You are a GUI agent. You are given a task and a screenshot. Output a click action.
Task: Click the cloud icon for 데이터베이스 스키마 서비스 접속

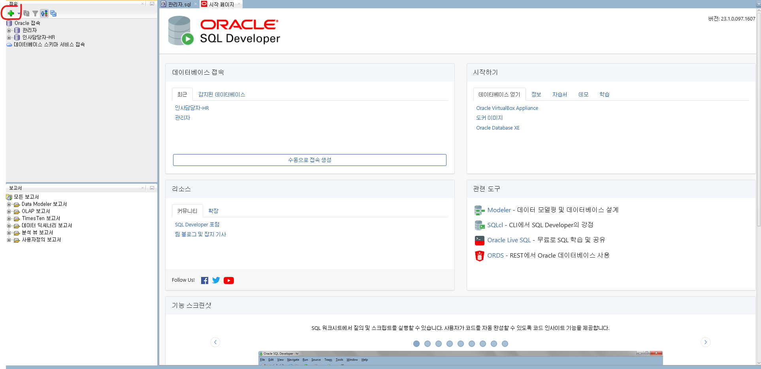[x=9, y=45]
